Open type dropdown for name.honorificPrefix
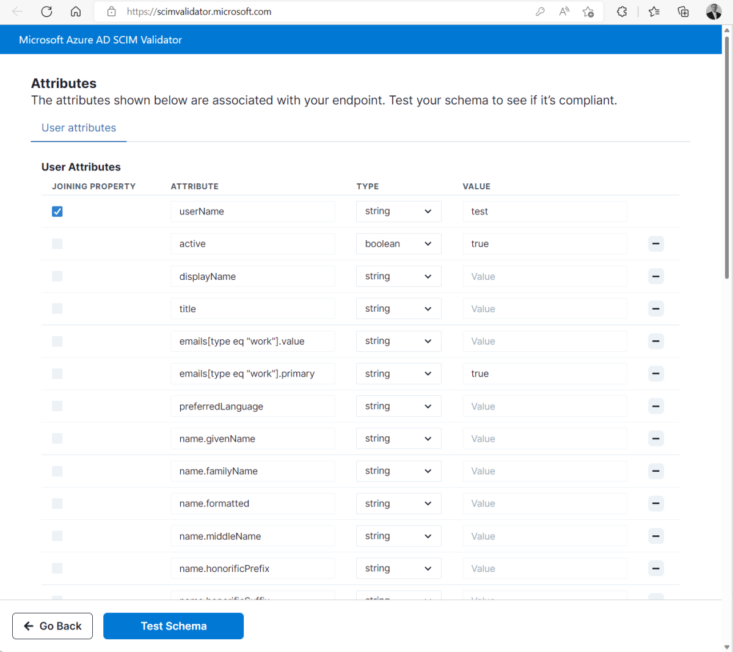This screenshot has height=652, width=733. pos(398,568)
